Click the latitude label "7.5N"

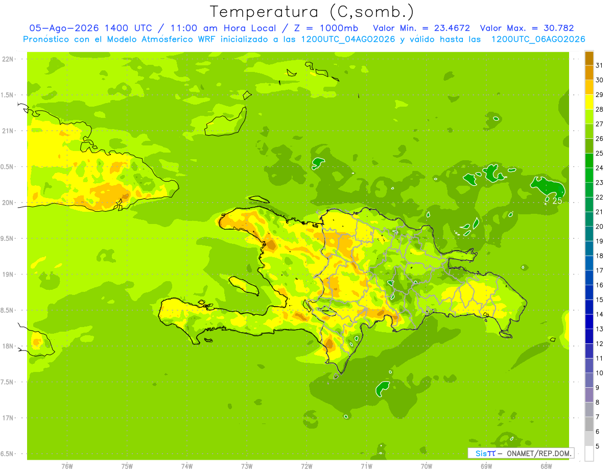(x=7, y=382)
